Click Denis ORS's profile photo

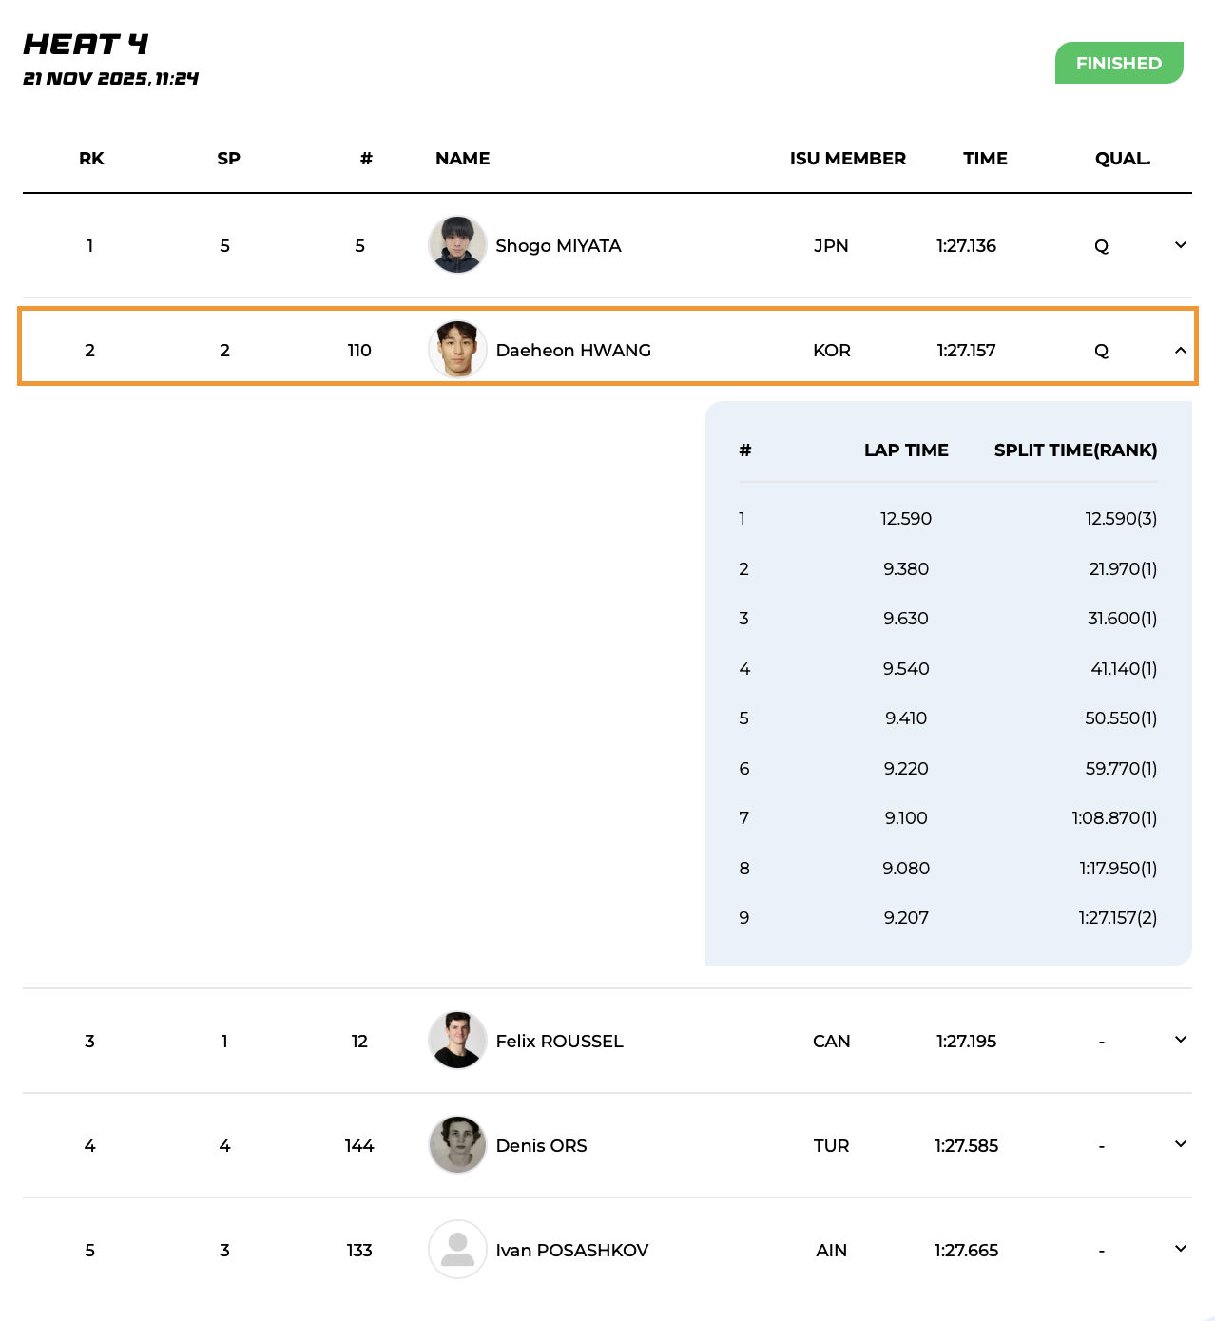(457, 1145)
